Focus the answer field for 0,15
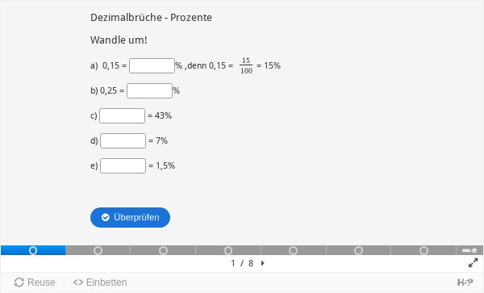Screen dimensions: 484x293 [152, 65]
